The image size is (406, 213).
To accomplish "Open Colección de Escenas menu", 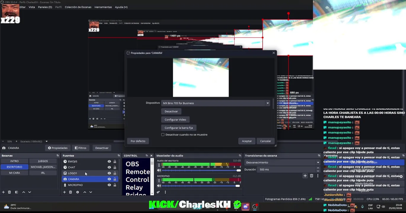I will click(78, 7).
